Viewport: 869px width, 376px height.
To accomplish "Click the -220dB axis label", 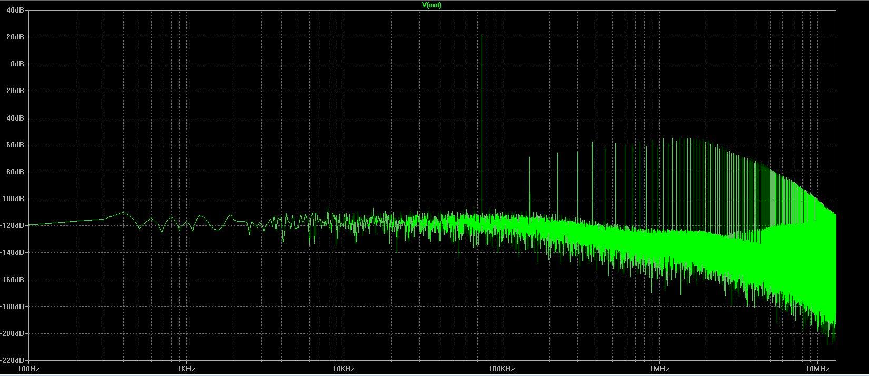I will click(x=13, y=360).
